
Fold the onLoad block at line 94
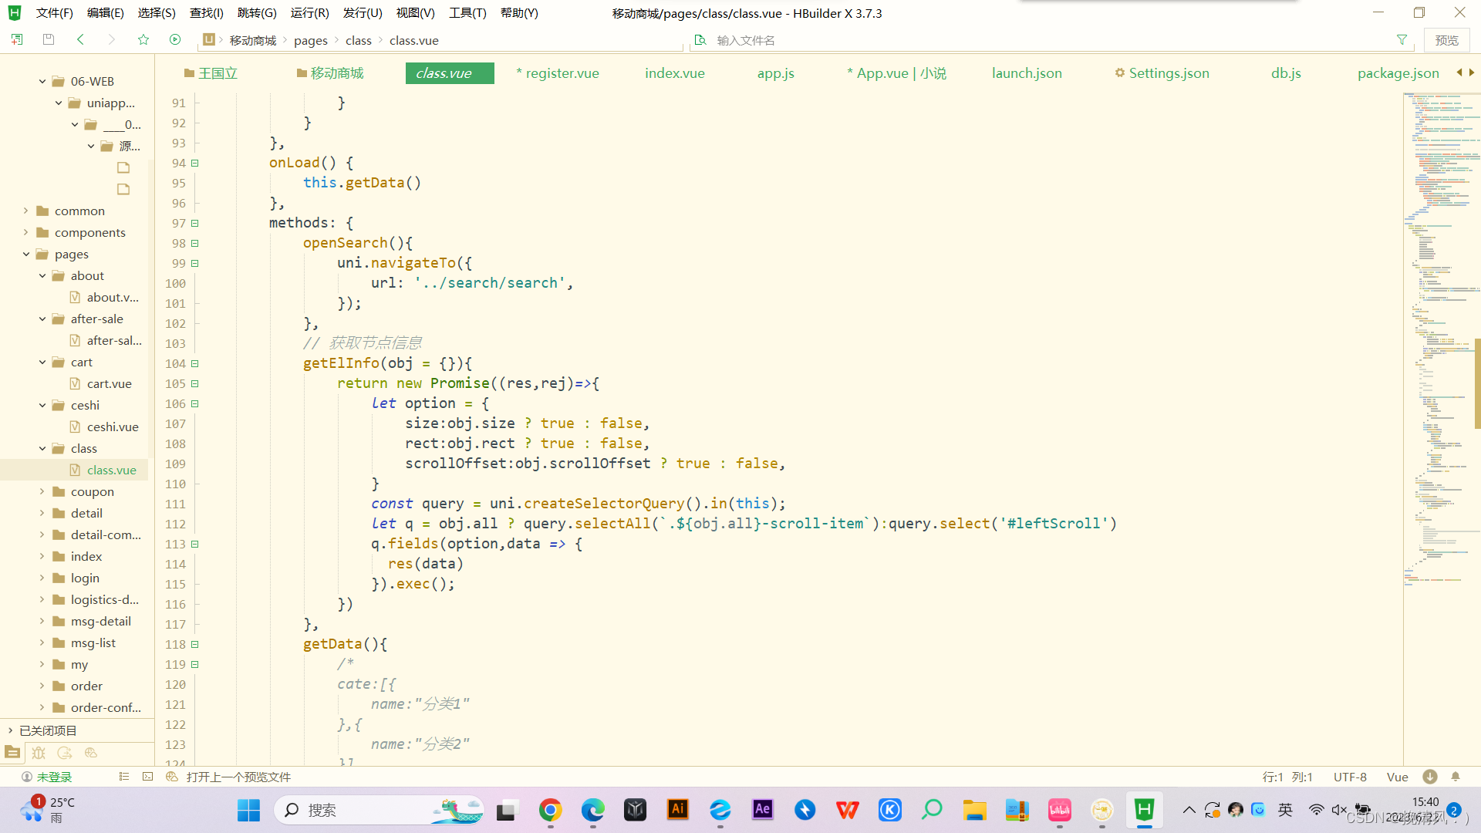click(x=195, y=163)
